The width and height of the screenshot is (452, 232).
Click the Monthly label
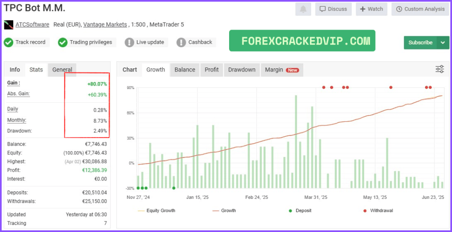(x=16, y=120)
